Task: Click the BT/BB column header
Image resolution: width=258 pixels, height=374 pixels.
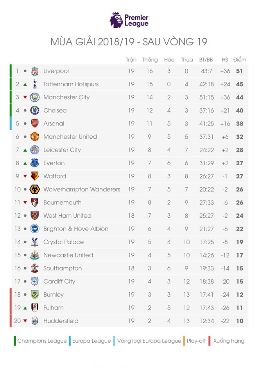Action: click(206, 60)
